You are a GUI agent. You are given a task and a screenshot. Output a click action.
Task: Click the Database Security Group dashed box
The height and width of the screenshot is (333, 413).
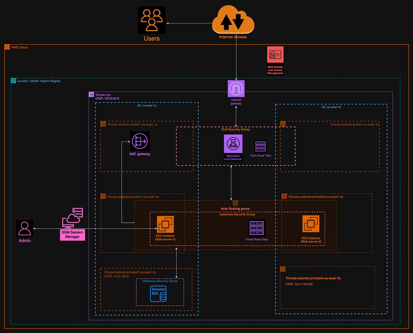pos(160,281)
